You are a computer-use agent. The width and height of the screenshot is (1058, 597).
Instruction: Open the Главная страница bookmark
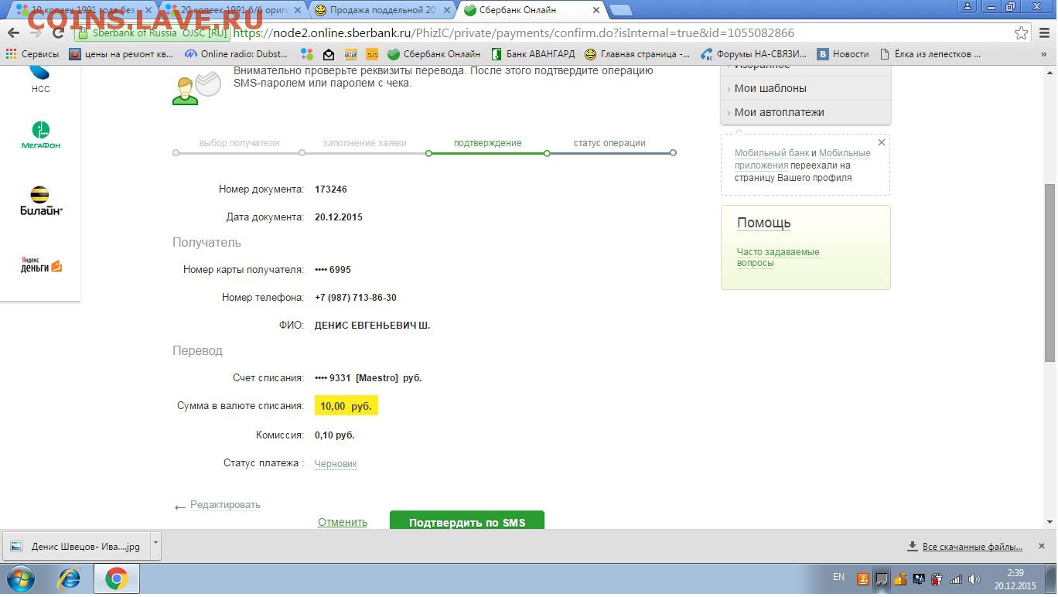pyautogui.click(x=637, y=54)
